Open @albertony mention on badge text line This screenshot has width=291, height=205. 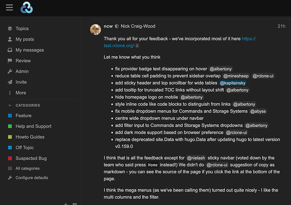[221, 69]
